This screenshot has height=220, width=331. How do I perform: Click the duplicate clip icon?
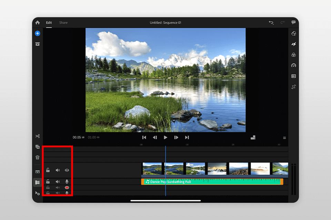coord(37,147)
